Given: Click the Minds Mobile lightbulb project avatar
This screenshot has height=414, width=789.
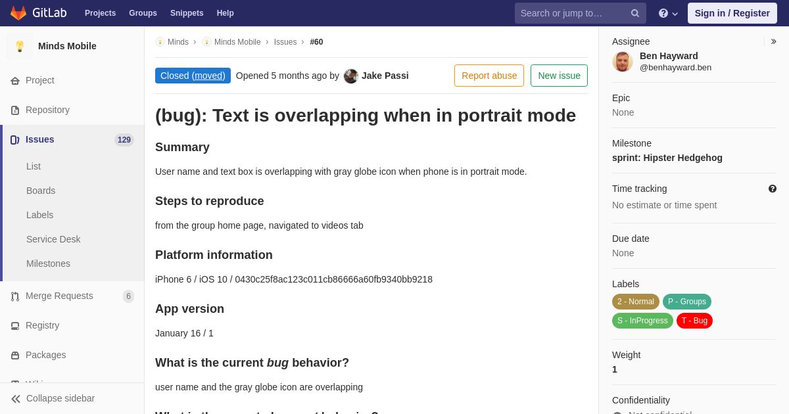Looking at the screenshot, I should pos(20,46).
